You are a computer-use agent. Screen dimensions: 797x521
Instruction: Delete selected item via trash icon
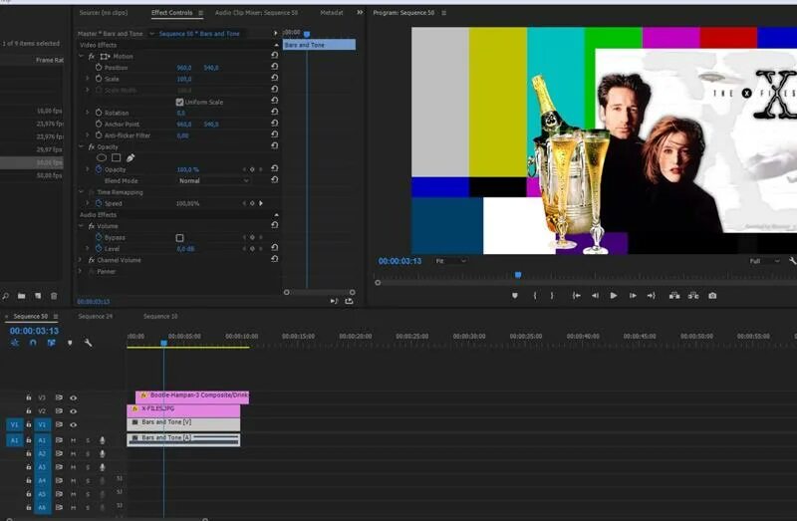pos(54,296)
